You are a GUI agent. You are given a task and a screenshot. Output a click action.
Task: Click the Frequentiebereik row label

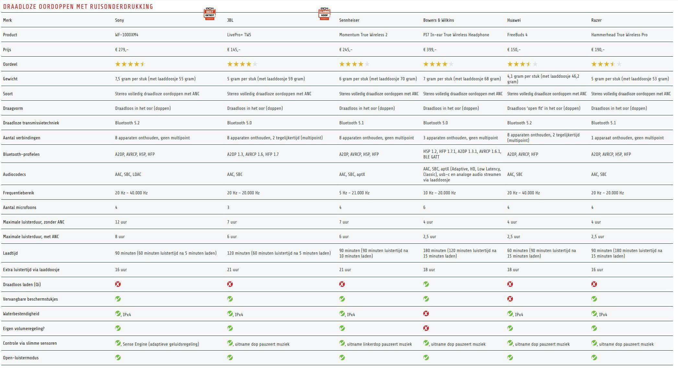[18, 193]
